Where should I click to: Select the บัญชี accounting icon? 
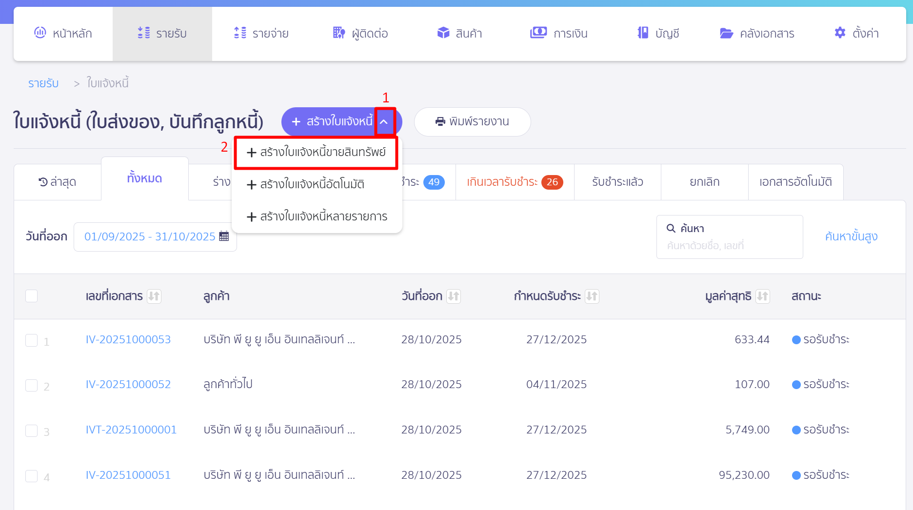coord(642,33)
